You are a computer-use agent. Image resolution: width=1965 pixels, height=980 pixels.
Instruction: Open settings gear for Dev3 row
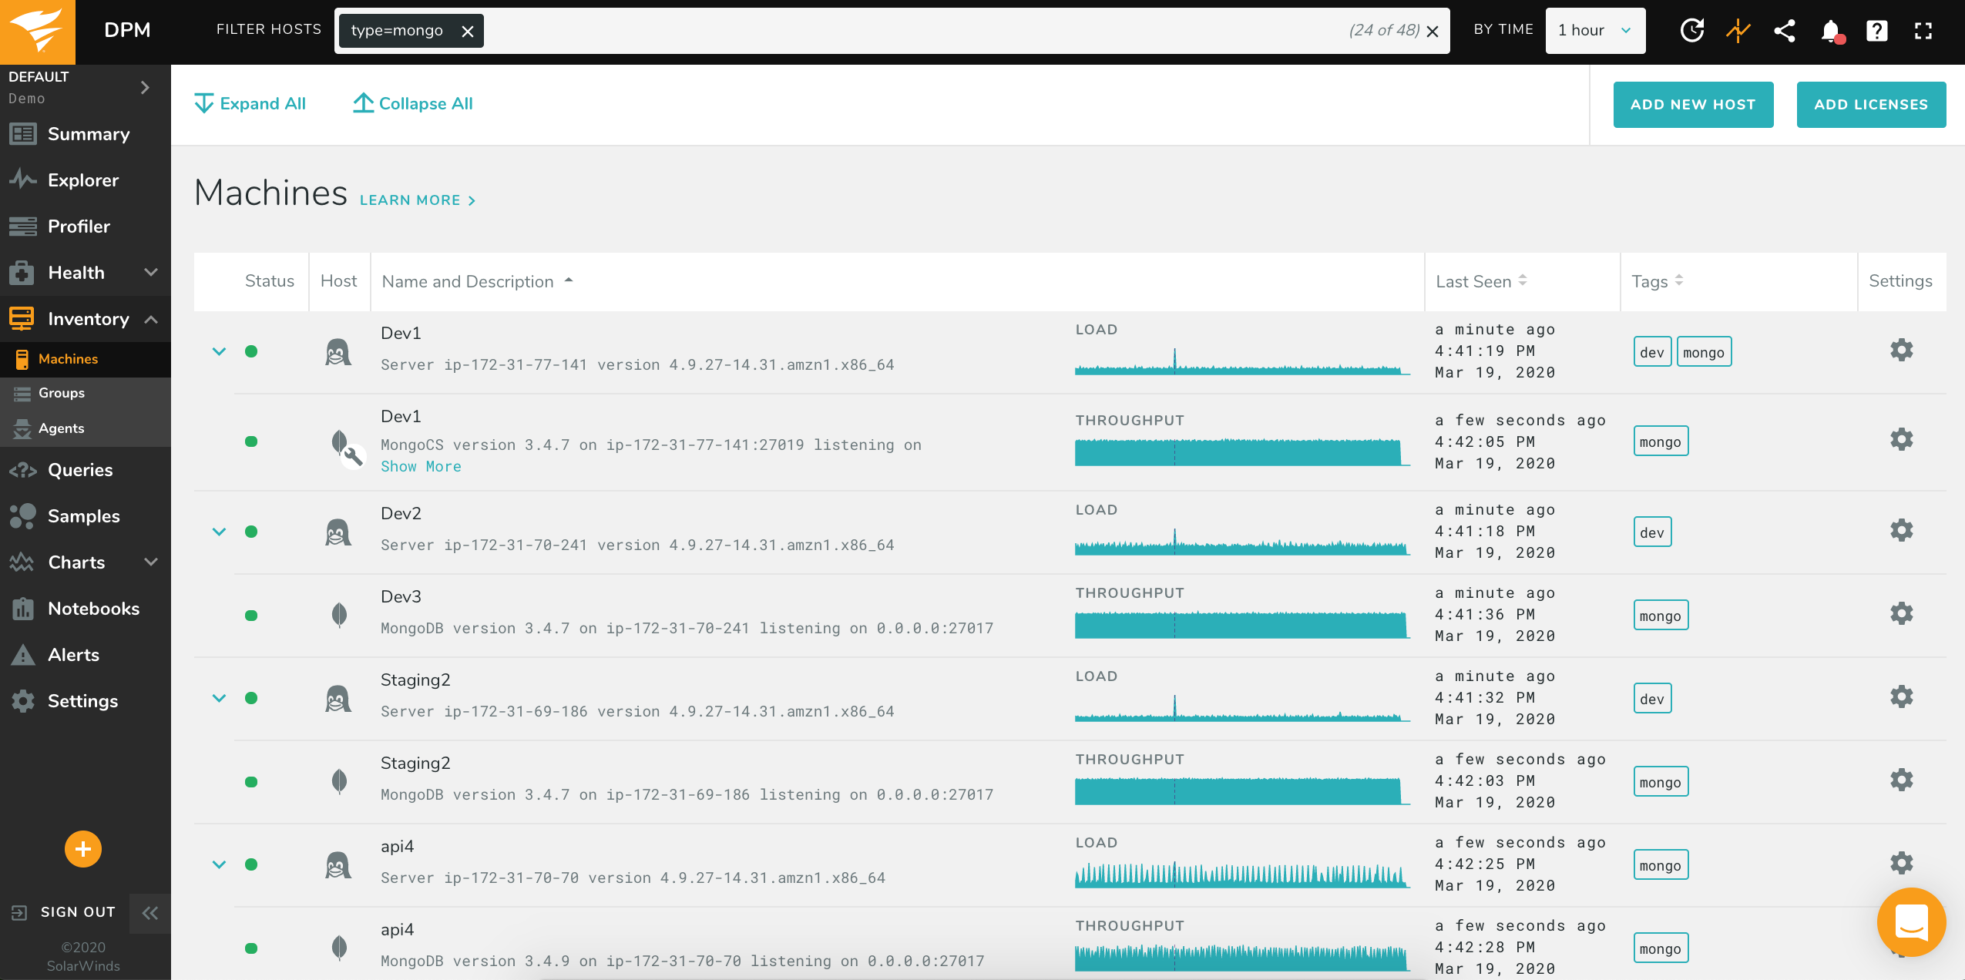click(x=1901, y=614)
